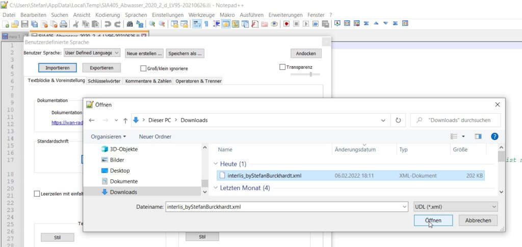Switch to the Kommentare & Zahlen tab
The image size is (522, 247).
(x=148, y=81)
